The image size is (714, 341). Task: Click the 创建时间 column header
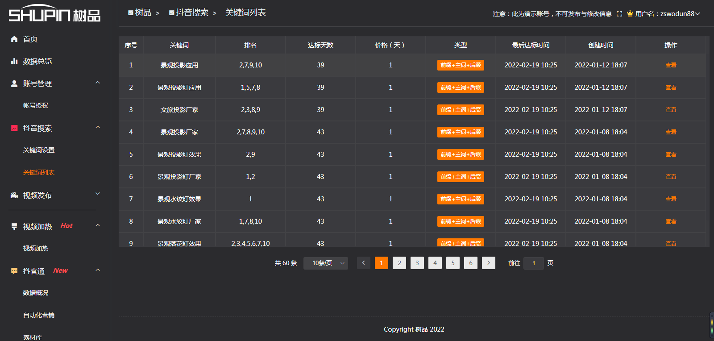click(x=601, y=45)
